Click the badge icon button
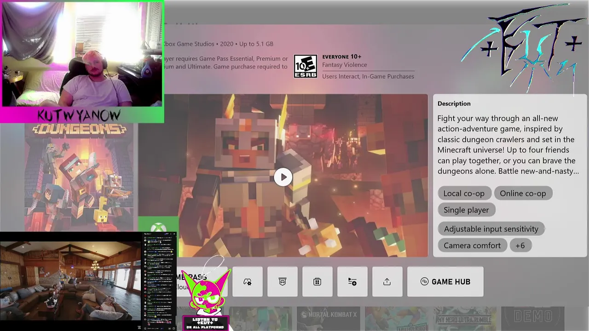This screenshot has height=331, width=589. click(283, 282)
